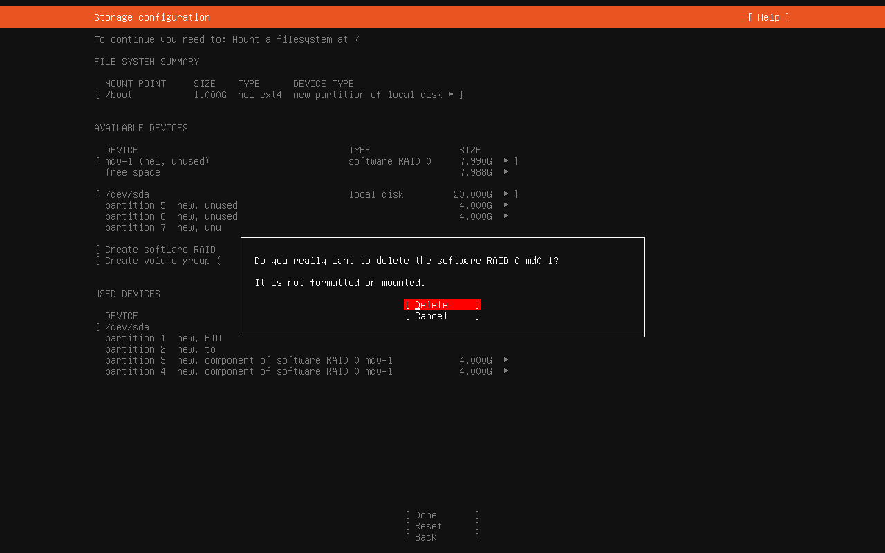The width and height of the screenshot is (885, 553).
Task: Expand arrow for md0-1 RAID device
Action: coord(506,161)
